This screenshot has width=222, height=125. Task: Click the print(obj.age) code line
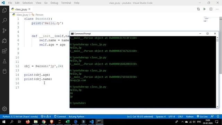37,75
